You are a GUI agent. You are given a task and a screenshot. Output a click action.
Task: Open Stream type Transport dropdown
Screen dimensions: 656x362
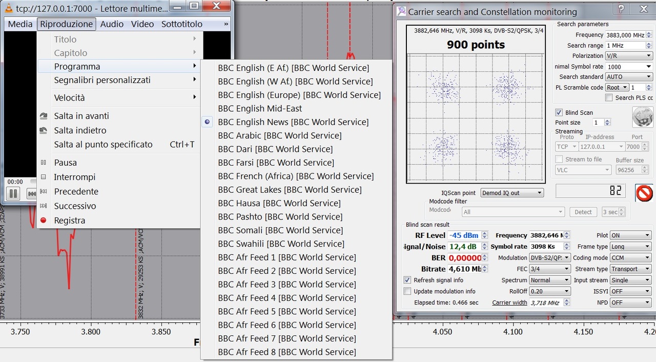tap(630, 269)
